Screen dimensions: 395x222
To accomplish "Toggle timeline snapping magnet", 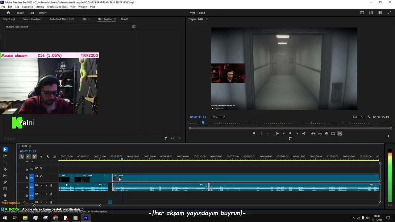I will [x=28, y=157].
